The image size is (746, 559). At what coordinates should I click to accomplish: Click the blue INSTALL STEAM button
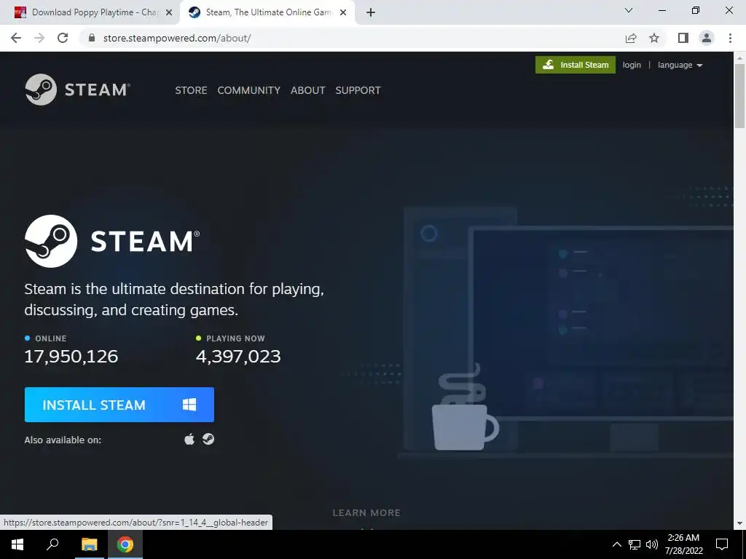coord(119,405)
